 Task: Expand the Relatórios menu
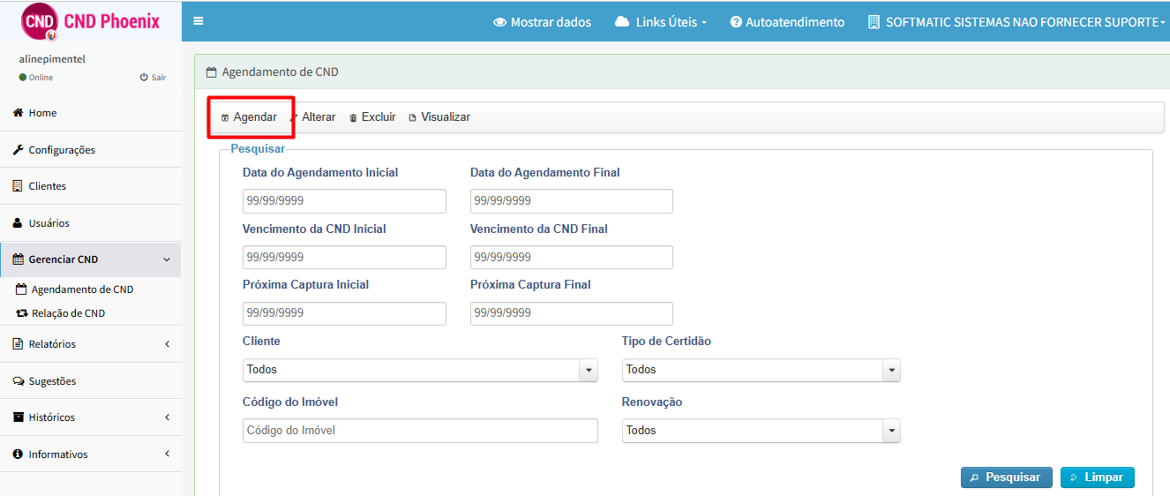tap(91, 344)
